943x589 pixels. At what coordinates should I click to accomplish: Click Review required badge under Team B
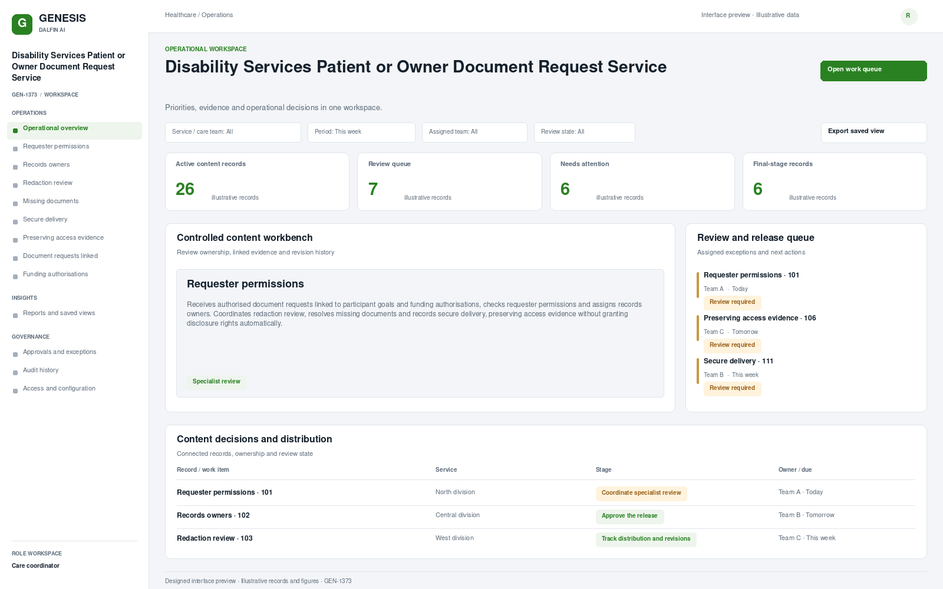[x=732, y=388]
